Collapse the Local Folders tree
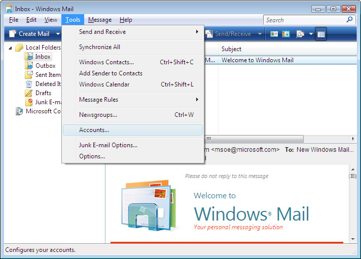 pos(11,48)
